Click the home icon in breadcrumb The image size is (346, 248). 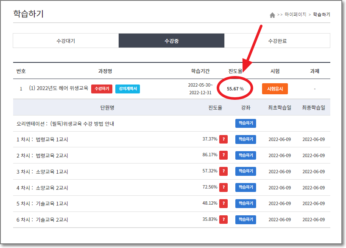coord(272,15)
